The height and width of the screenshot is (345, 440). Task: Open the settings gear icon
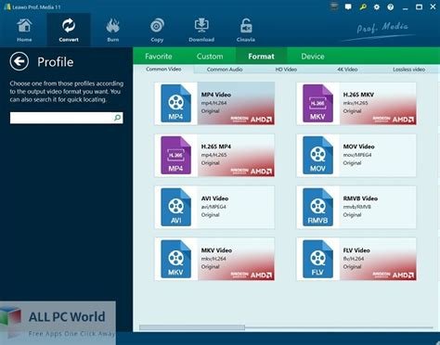pyautogui.click(x=377, y=6)
